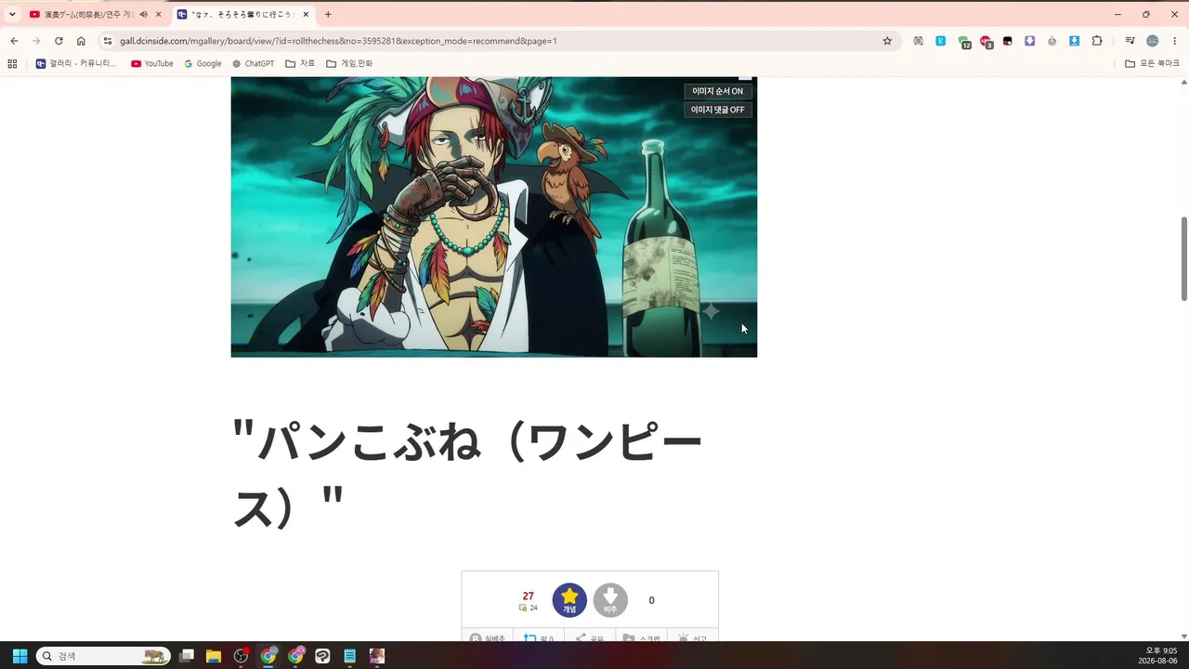This screenshot has height=669, width=1189.
Task: Open OBS Studio from the taskbar
Action: click(242, 656)
